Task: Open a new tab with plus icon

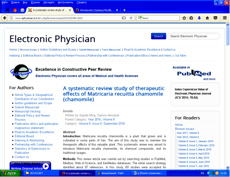Action: coord(124,10)
